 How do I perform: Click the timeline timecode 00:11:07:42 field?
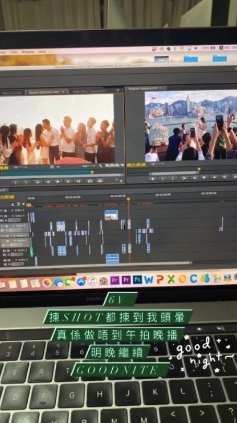[7, 197]
